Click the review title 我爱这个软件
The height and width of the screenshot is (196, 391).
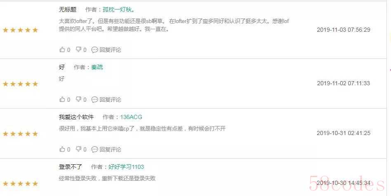point(76,117)
